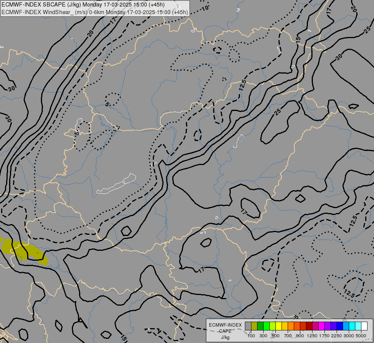This screenshot has width=374, height=343.
Task: Click the legend title ECMWF-INDEX
Action: pyautogui.click(x=225, y=325)
